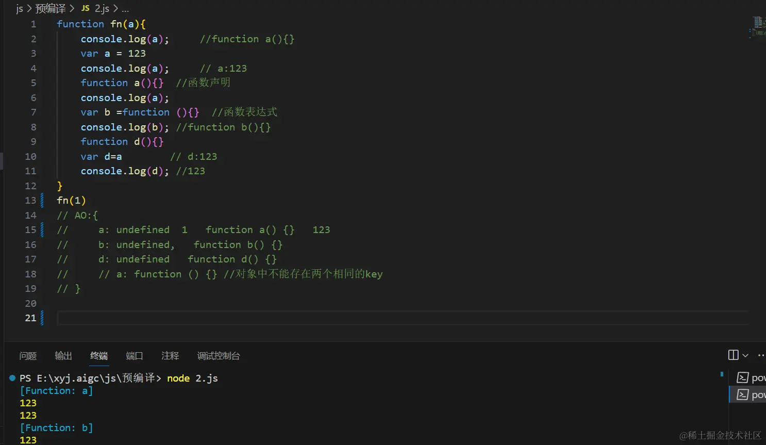Click 'var d=a' on line 10

[x=101, y=157]
